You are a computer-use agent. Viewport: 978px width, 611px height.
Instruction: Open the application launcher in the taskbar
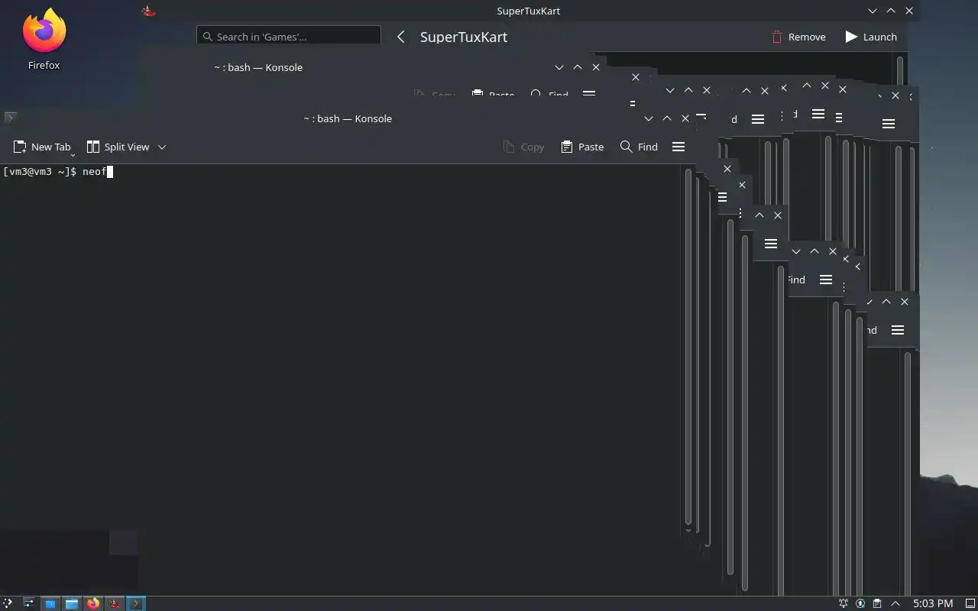coord(8,603)
